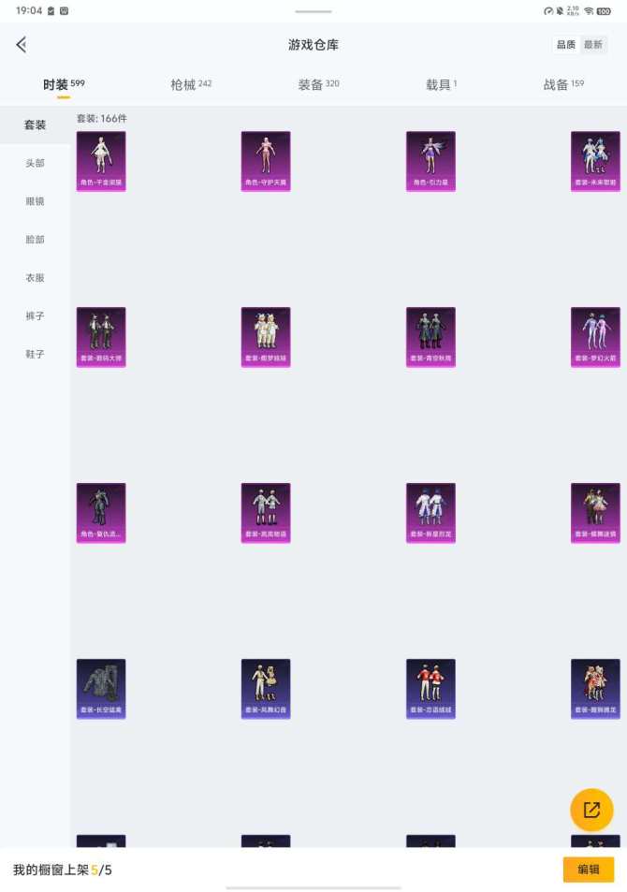The image size is (627, 892).
Task: Tap the 编辑 button at the bottom
Action: tap(589, 870)
